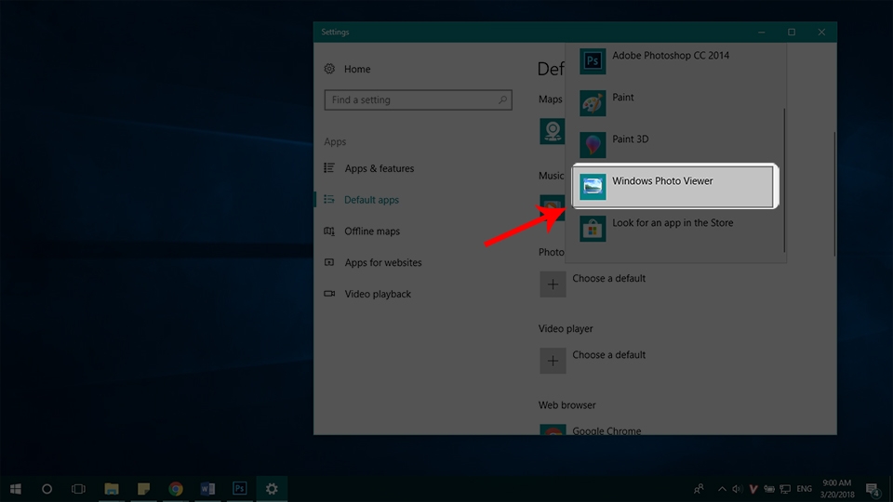Click plus icon under Photo viewer
This screenshot has height=502, width=893.
pyautogui.click(x=553, y=284)
